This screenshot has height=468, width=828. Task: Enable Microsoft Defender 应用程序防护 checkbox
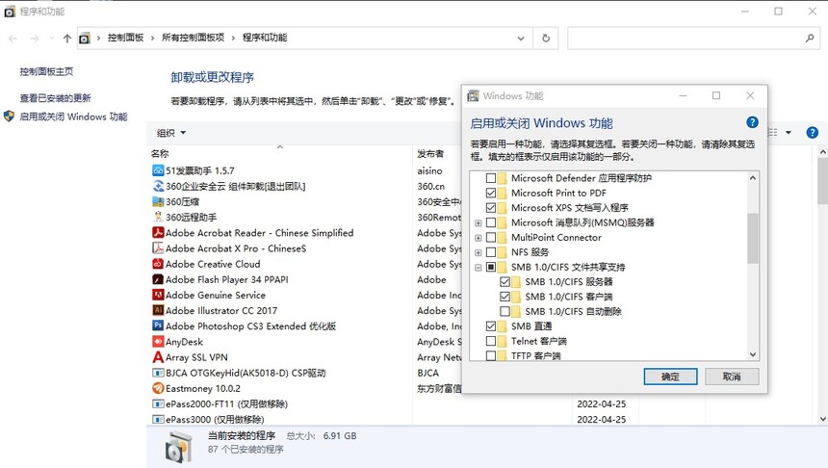(491, 178)
